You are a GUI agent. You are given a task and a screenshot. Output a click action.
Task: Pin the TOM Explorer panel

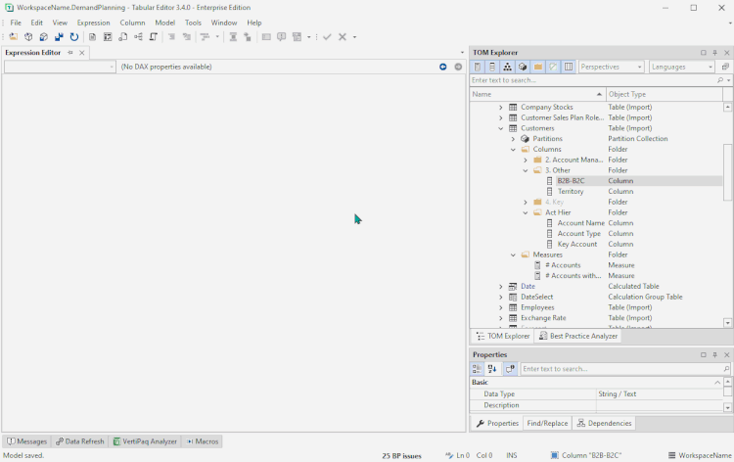(714, 53)
